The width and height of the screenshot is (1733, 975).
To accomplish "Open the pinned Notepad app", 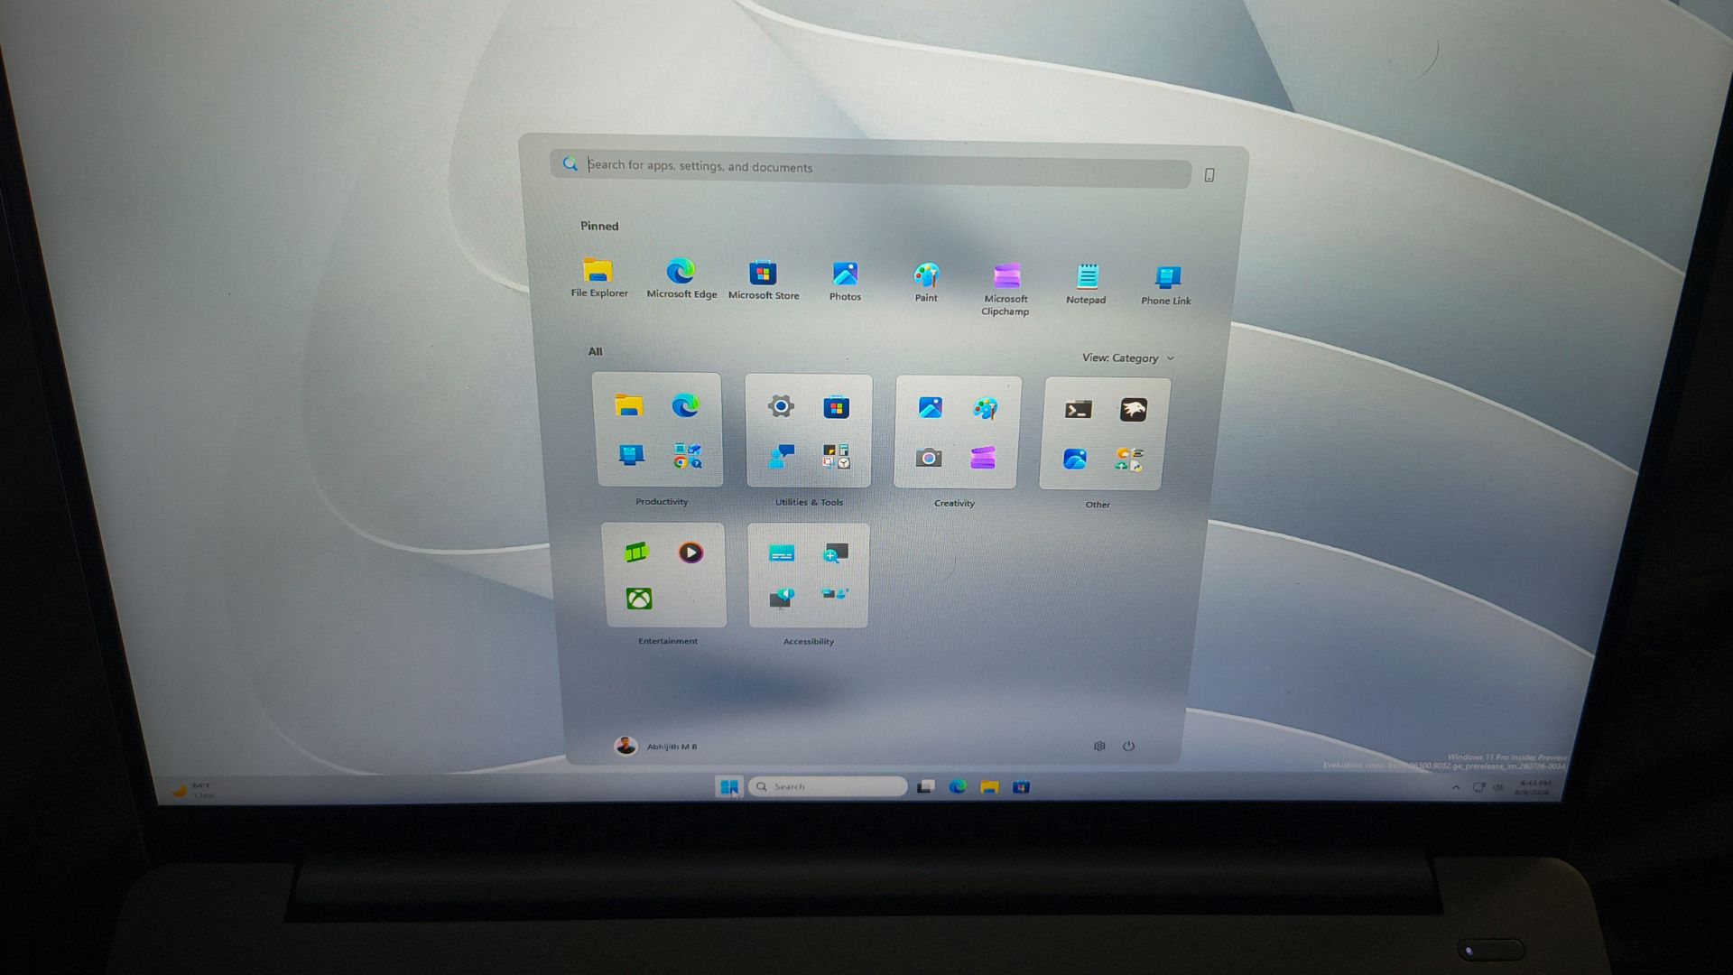I will point(1086,283).
